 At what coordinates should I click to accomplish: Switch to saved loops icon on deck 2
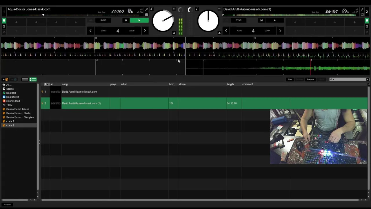point(367,26)
